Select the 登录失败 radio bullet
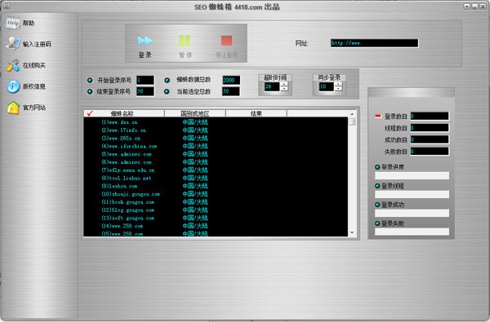This screenshot has height=322, width=490. (377, 223)
